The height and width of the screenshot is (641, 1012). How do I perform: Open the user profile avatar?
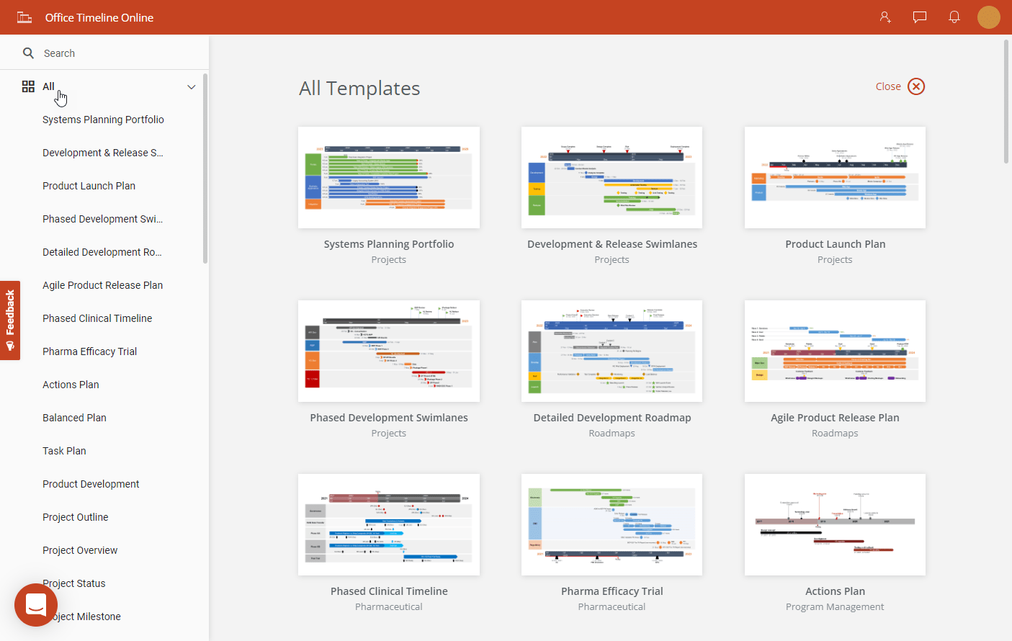coord(989,17)
